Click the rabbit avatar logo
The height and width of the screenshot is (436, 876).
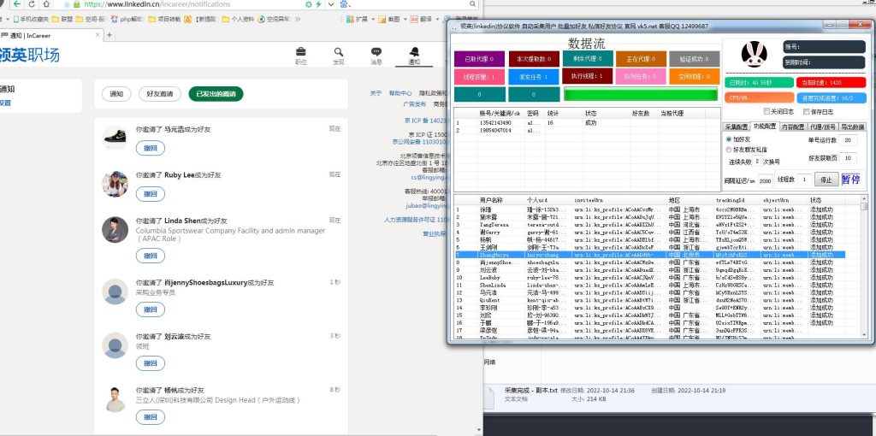pyautogui.click(x=750, y=56)
